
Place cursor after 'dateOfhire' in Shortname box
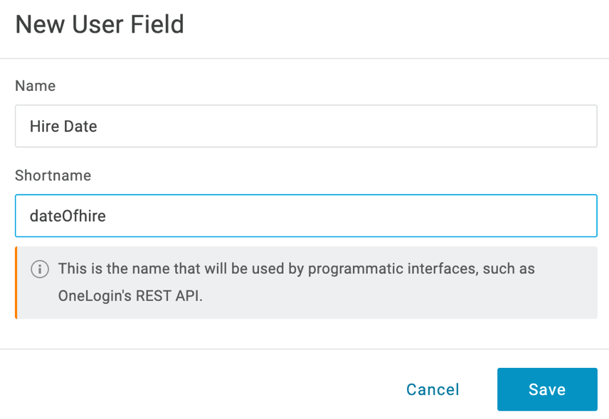(107, 216)
